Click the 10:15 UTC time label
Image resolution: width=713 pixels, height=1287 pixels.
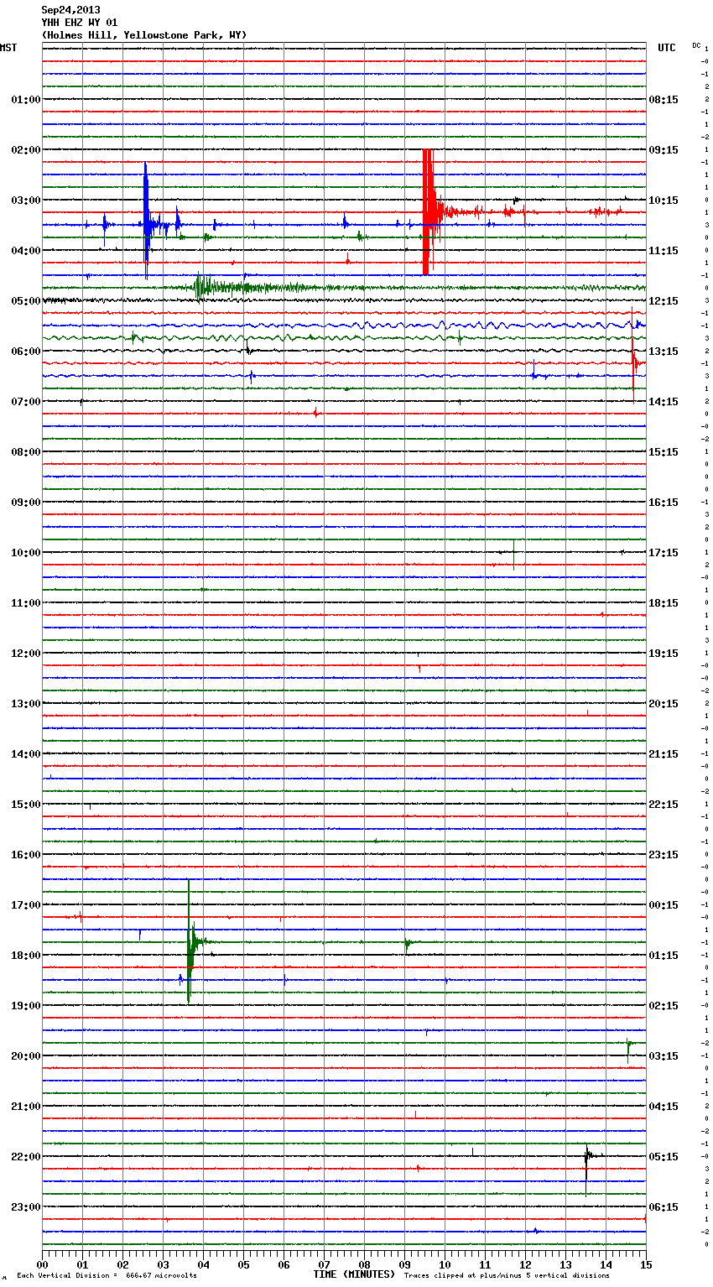(664, 201)
